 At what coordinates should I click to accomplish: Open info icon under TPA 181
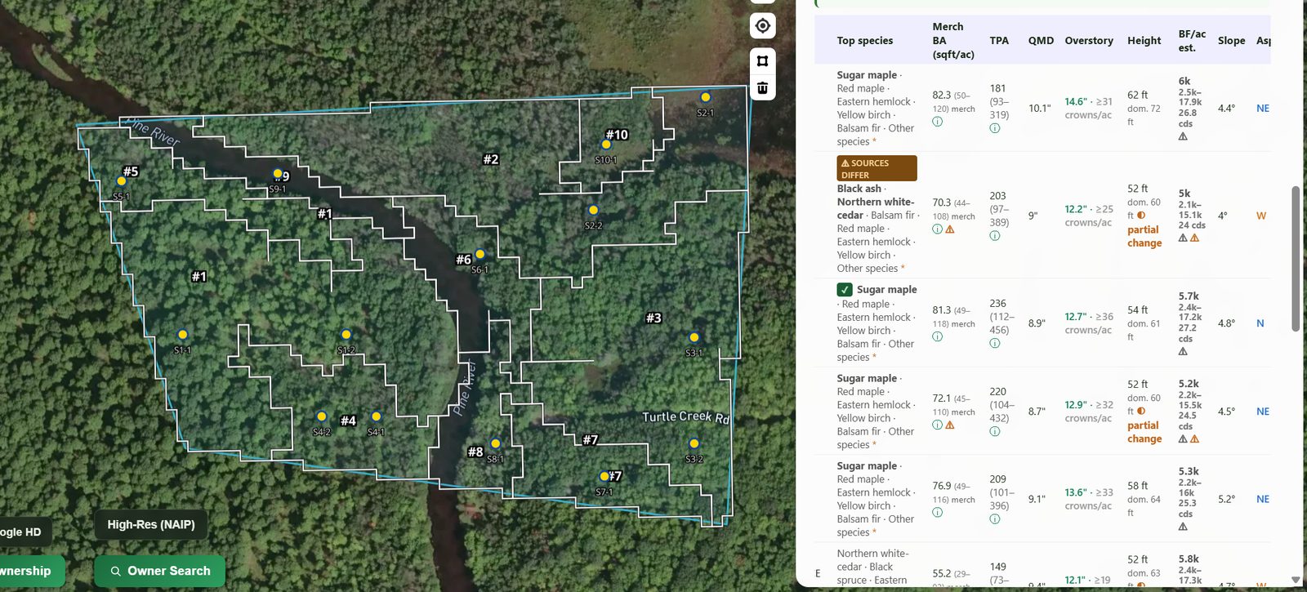click(x=994, y=128)
